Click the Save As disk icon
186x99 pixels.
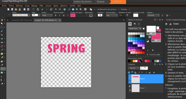(28, 9)
